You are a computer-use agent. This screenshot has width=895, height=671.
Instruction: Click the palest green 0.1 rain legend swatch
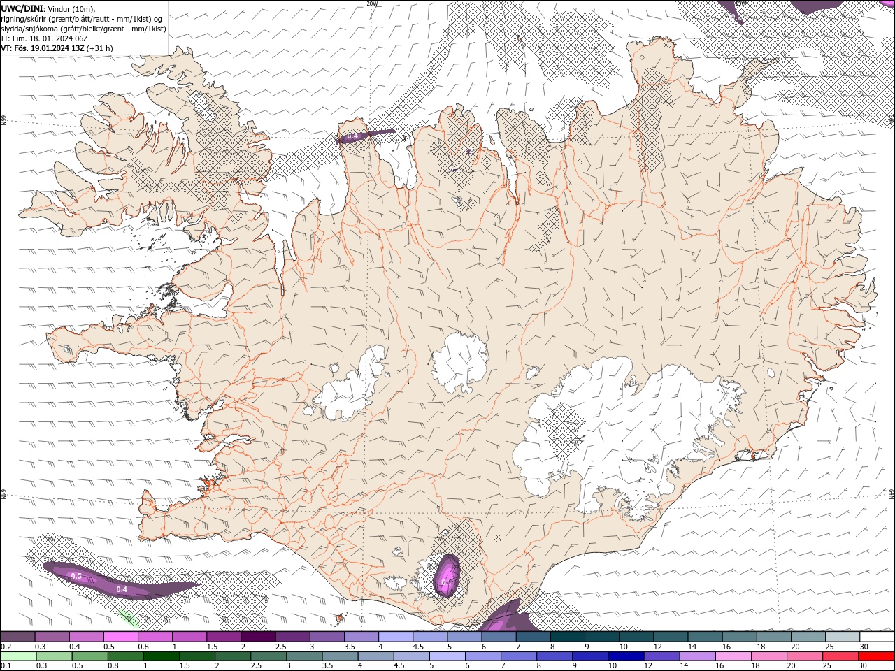19,656
